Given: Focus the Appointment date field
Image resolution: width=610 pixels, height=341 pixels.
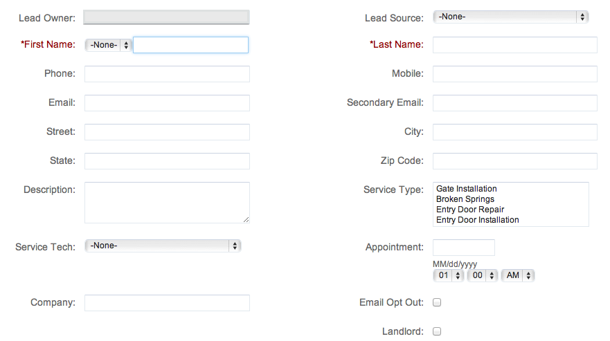Looking at the screenshot, I should 464,248.
